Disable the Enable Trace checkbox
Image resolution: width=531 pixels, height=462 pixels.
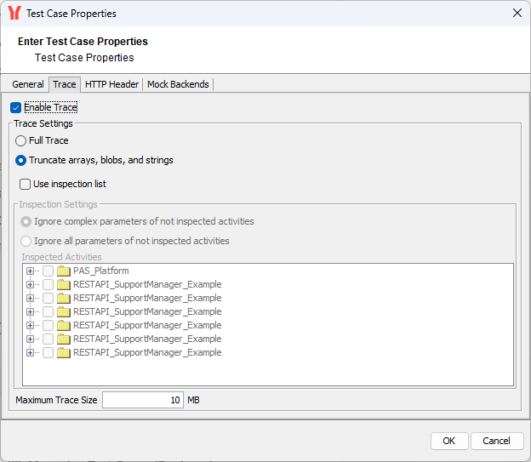pyautogui.click(x=16, y=108)
